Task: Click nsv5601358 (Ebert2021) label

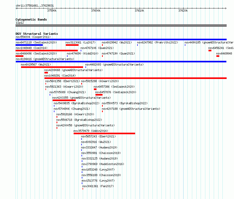Action: [x=63, y=81]
